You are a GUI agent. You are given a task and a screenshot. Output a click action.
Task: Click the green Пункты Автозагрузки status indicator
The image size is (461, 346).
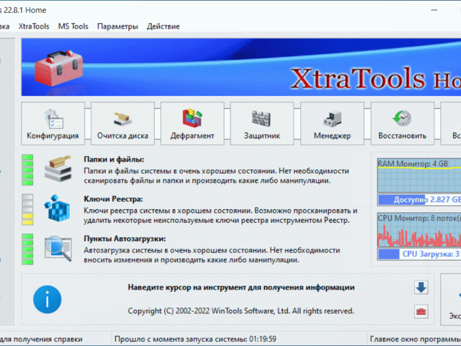27,249
